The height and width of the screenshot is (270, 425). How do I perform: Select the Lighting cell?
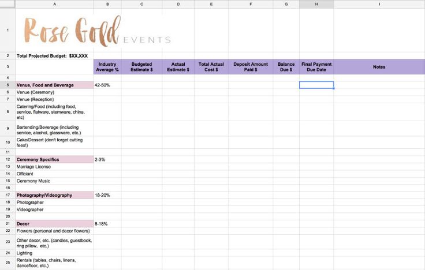click(x=54, y=253)
